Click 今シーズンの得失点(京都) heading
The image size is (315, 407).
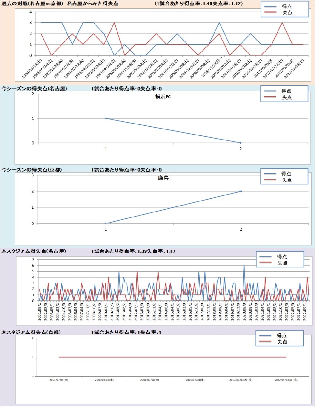(x=31, y=170)
